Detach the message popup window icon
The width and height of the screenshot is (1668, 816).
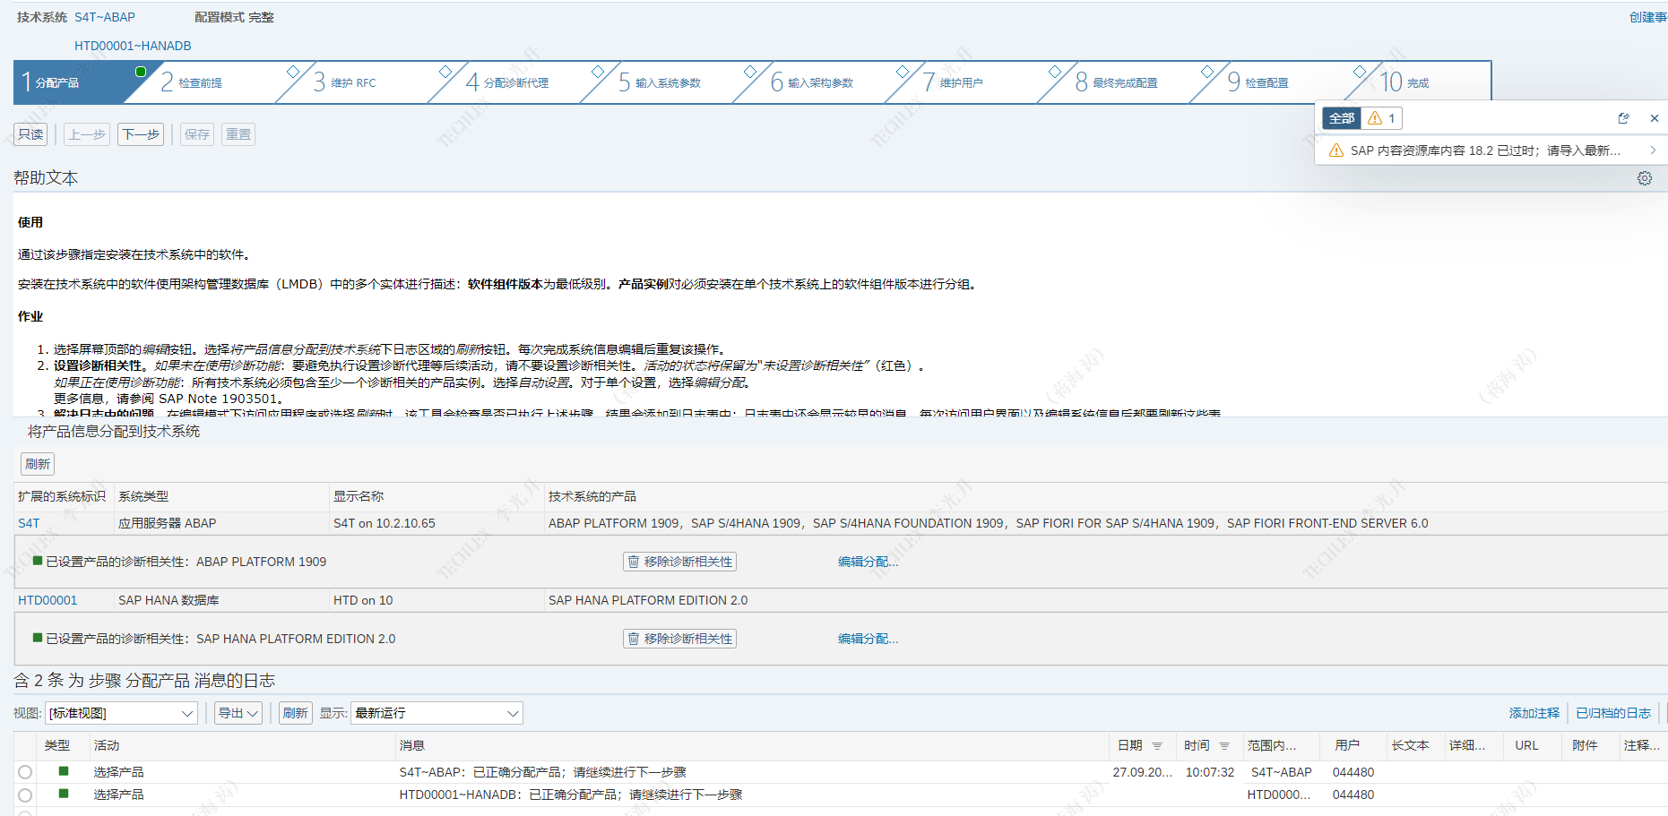pyautogui.click(x=1623, y=118)
